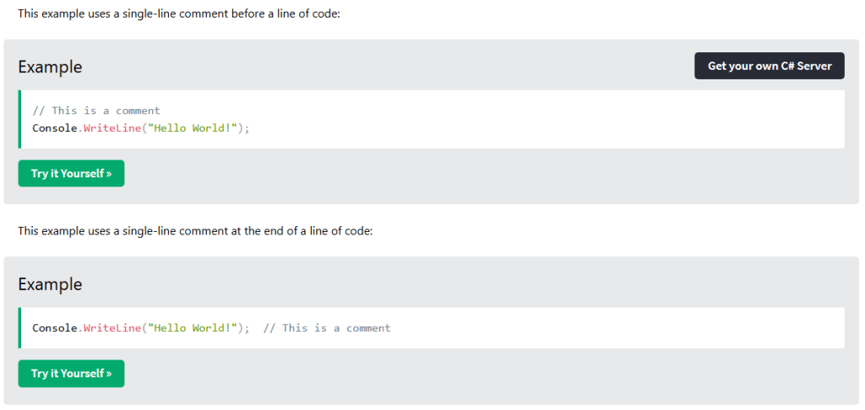The width and height of the screenshot is (865, 410).
Task: Click the inline comment after the WriteLine statement
Action: (327, 327)
